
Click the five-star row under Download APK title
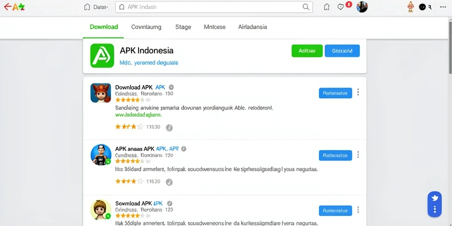(132, 100)
